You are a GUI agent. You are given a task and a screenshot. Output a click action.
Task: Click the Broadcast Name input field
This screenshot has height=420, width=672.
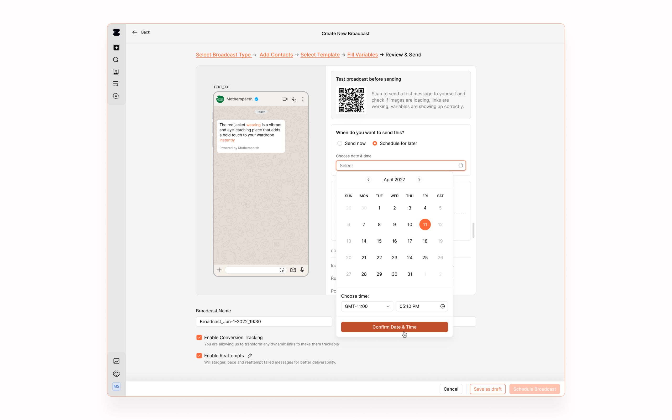click(x=264, y=321)
